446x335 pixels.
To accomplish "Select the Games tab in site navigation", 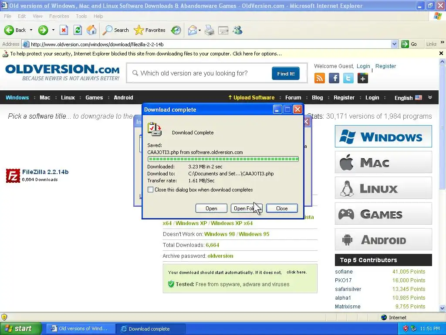I will (94, 97).
